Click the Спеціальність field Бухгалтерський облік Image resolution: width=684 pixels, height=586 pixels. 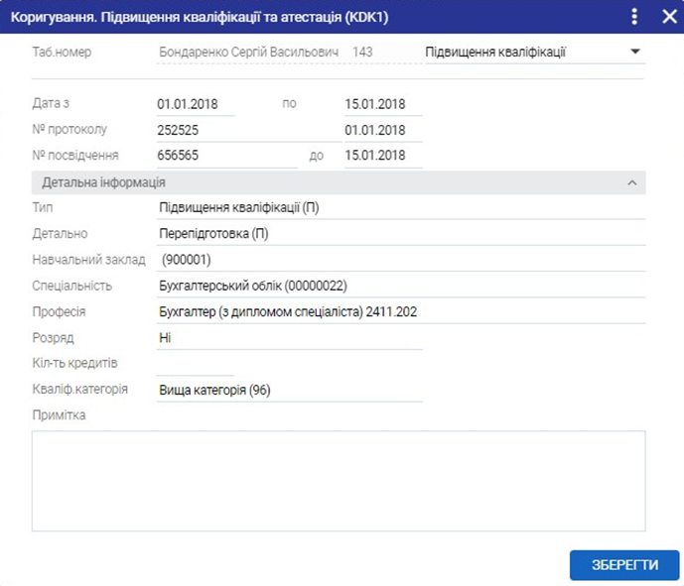(400, 286)
